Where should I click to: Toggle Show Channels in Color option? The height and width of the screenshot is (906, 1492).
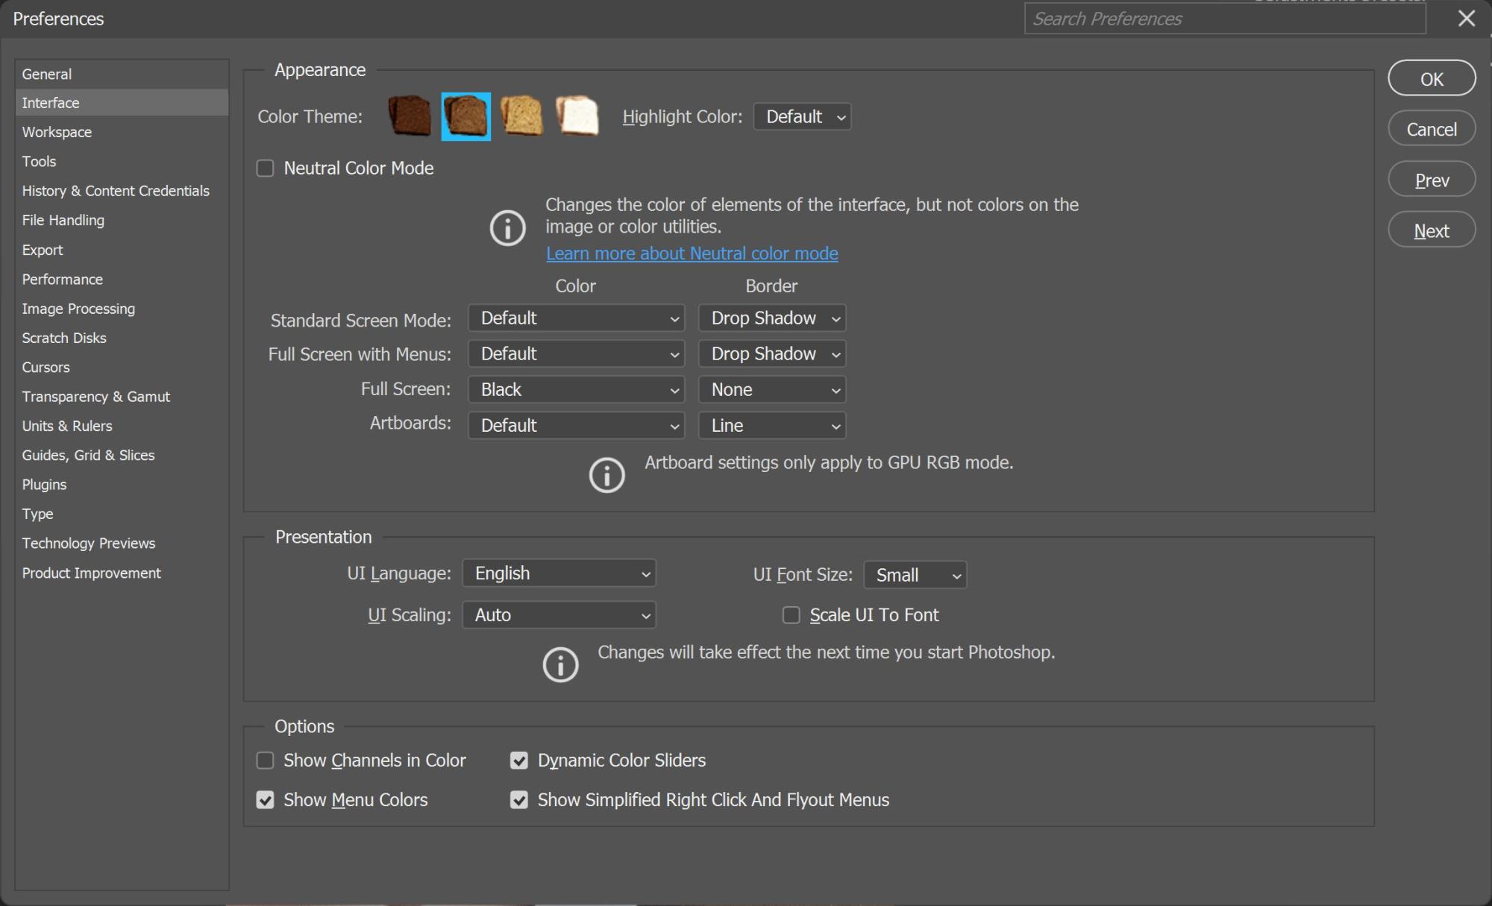point(266,761)
